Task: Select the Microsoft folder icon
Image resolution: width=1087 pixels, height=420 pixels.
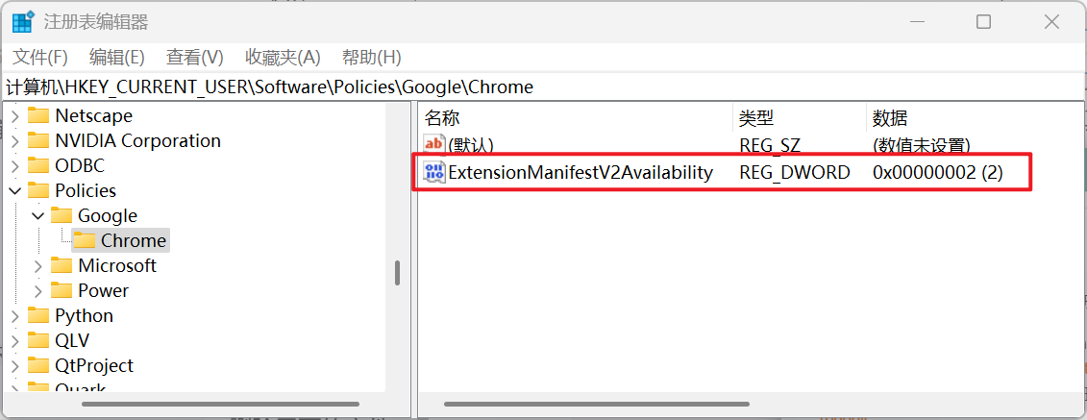Action: click(x=61, y=265)
